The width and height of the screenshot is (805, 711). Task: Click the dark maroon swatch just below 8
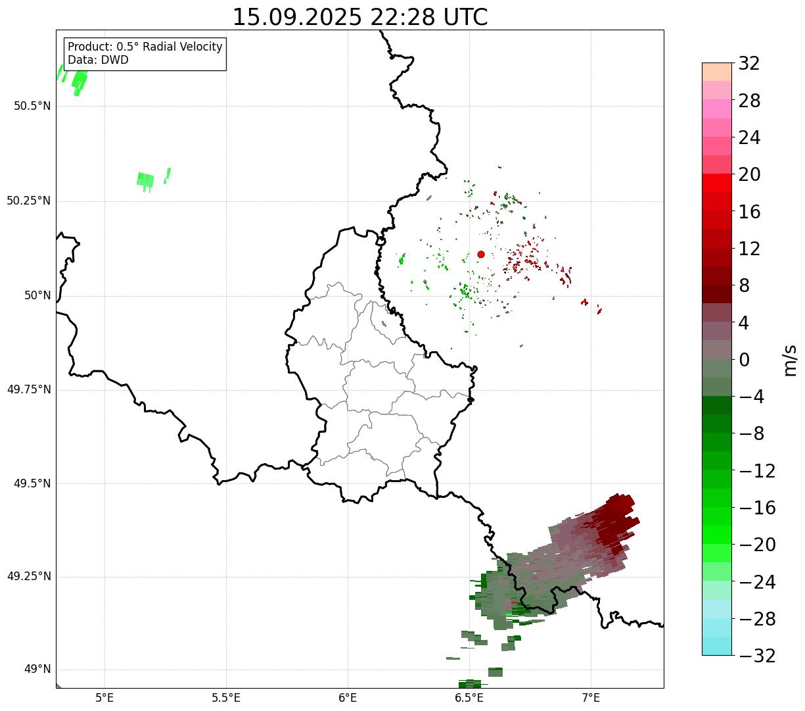717,294
